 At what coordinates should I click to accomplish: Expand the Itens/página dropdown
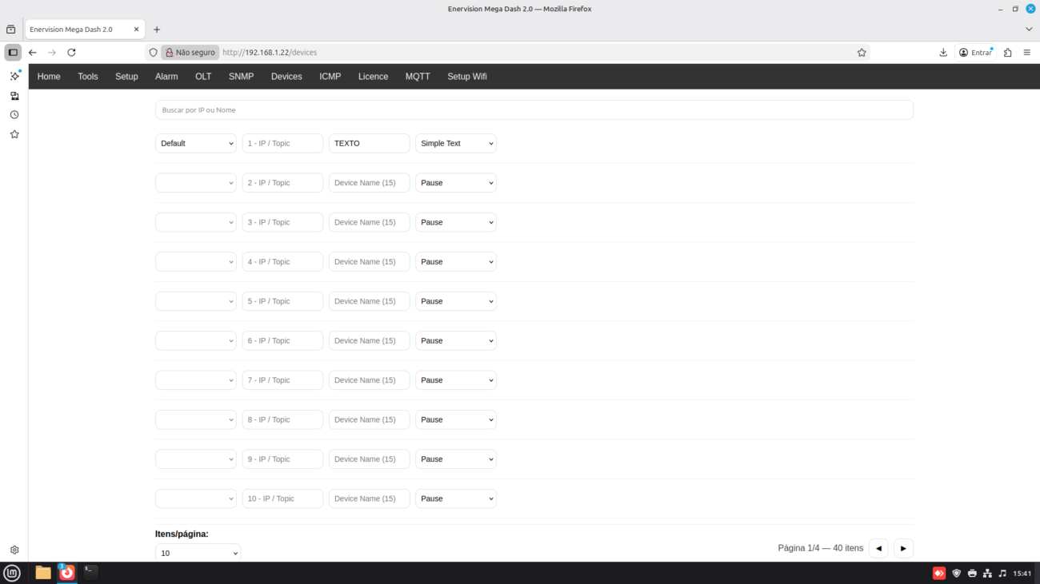click(198, 553)
